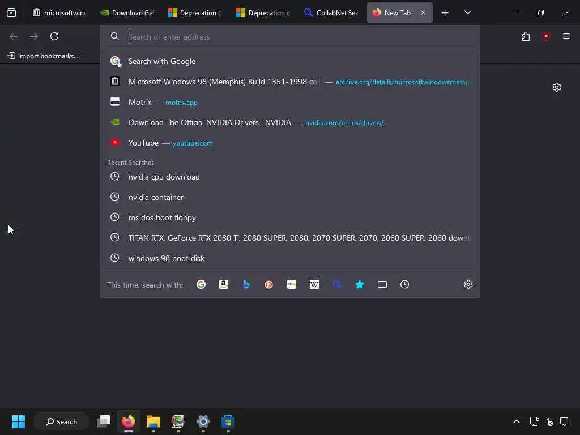Show hidden system tray icons

pos(517,421)
